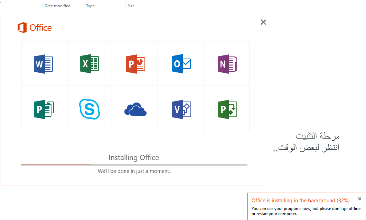Image resolution: width=366 pixels, height=220 pixels.
Task: Select the Skype for Business icon
Action: [x=90, y=109]
